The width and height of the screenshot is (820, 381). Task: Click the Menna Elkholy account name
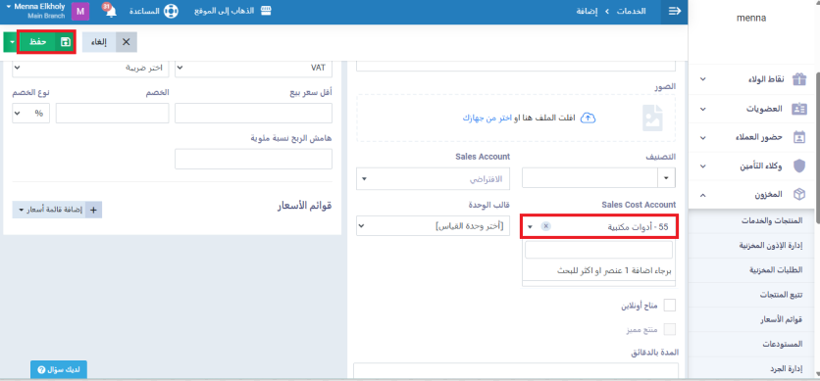(39, 7)
